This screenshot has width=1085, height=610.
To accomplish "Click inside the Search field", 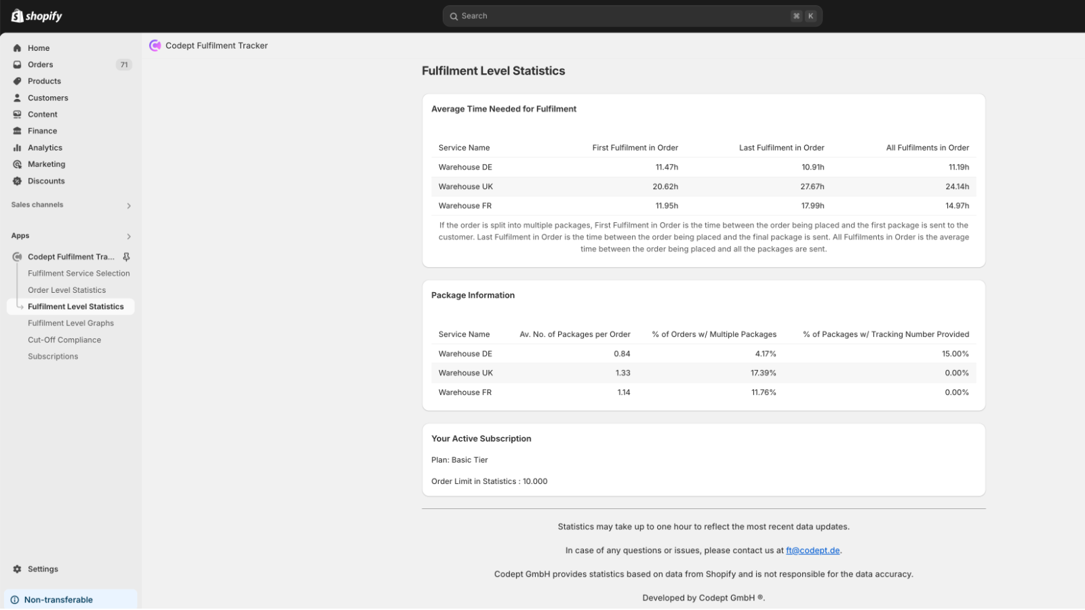I will click(x=631, y=15).
